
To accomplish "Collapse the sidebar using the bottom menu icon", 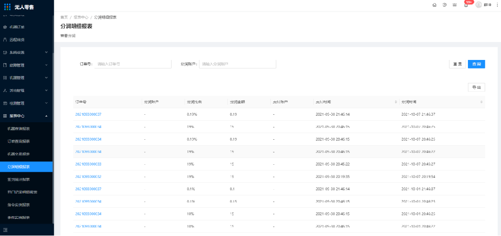I will [x=5, y=230].
